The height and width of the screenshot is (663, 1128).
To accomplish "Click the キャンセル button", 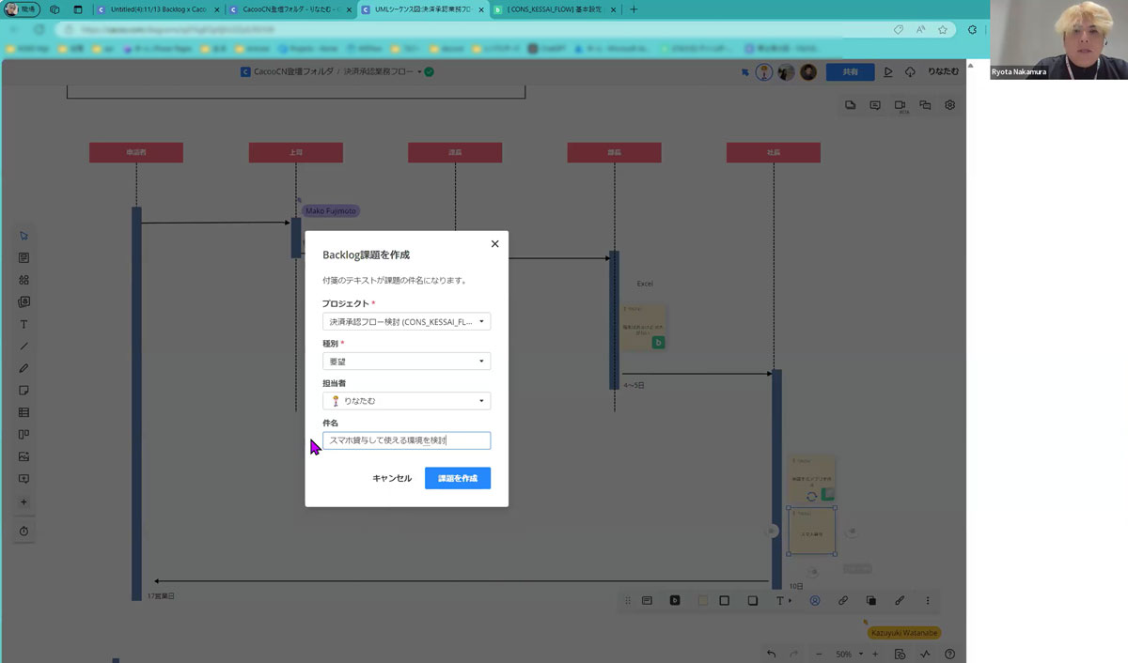I will coord(392,479).
